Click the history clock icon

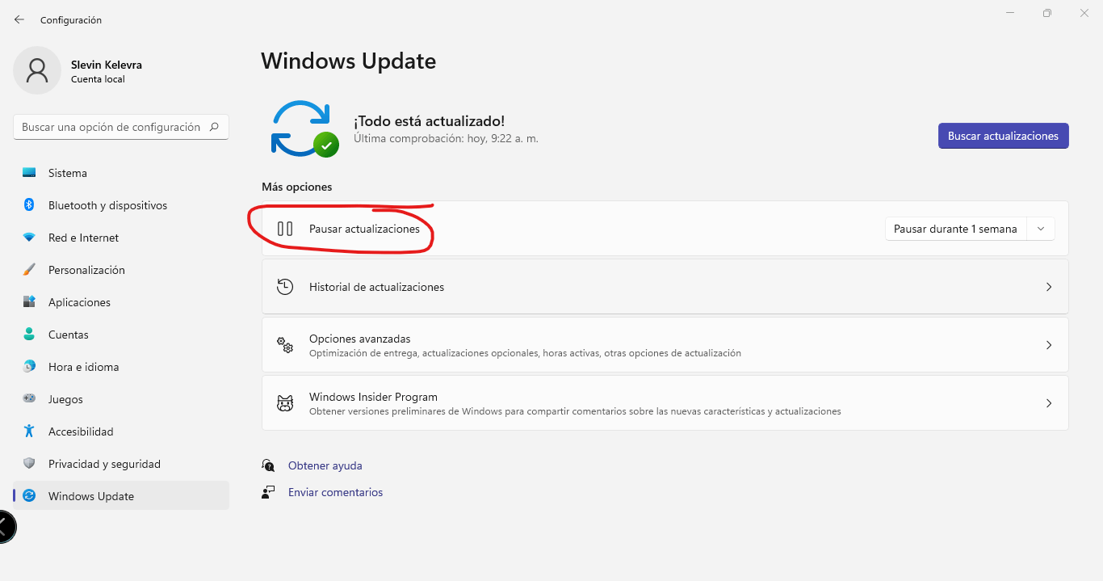(x=284, y=287)
